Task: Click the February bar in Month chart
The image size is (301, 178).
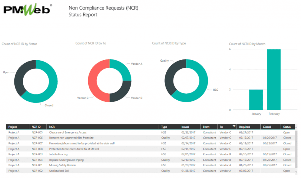Action: tap(274, 80)
